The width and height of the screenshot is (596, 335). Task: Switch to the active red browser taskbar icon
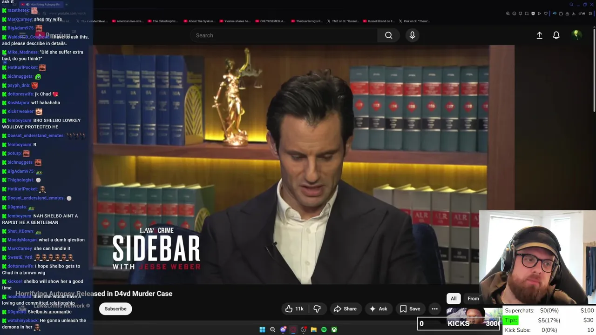(x=293, y=329)
